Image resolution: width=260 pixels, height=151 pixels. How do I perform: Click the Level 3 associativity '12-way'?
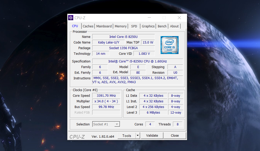coord(176,112)
